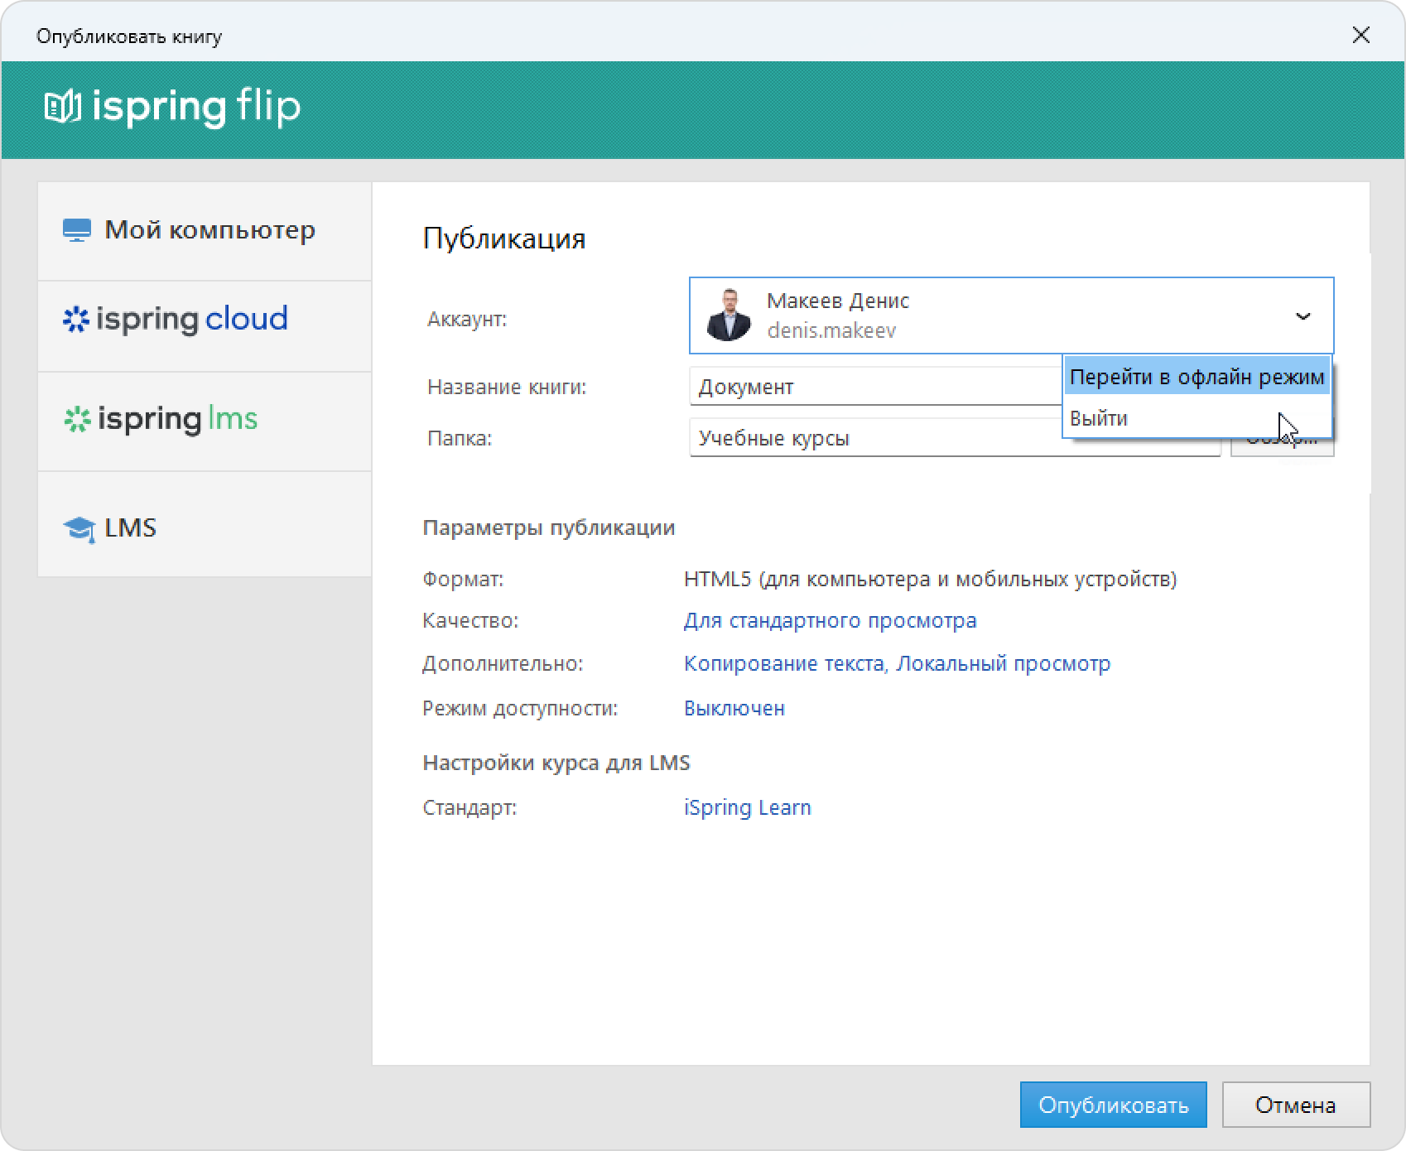Click the Дополнительно: label
Image resolution: width=1406 pixels, height=1151 pixels.
[x=503, y=663]
